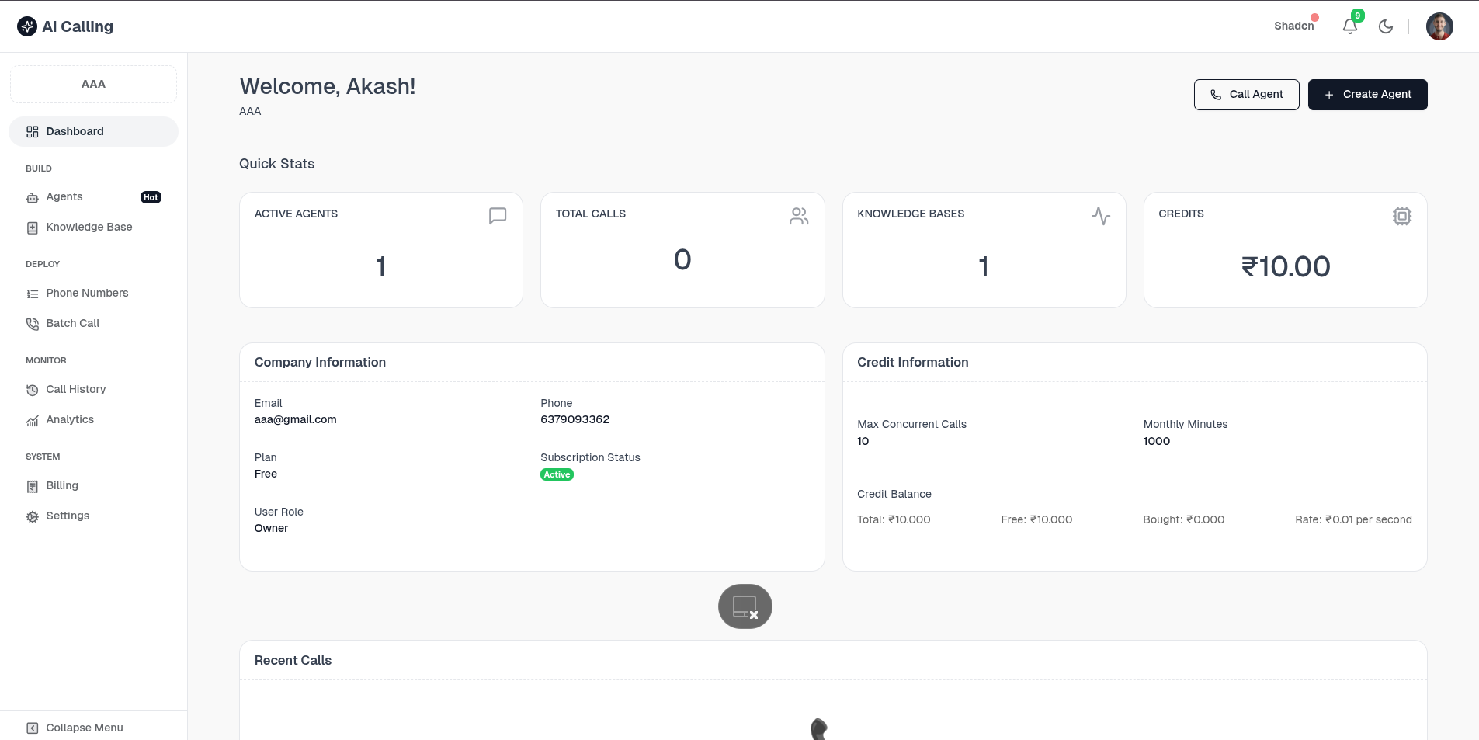Open Agents from the sidebar

coord(64,197)
